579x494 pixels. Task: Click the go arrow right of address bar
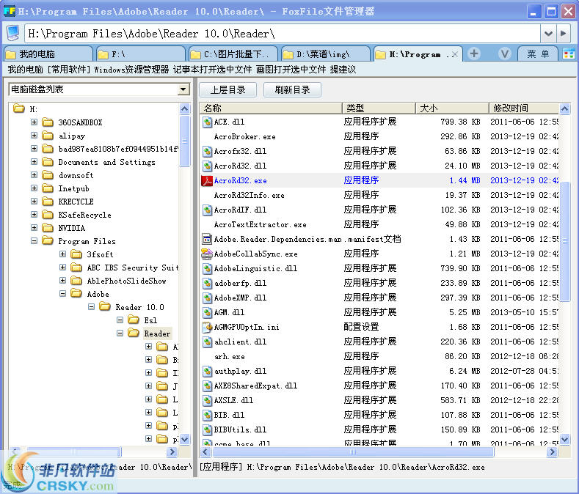pyautogui.click(x=564, y=34)
